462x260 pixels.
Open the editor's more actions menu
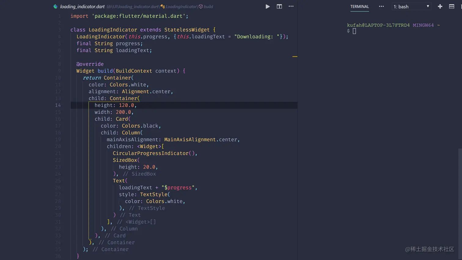(291, 6)
